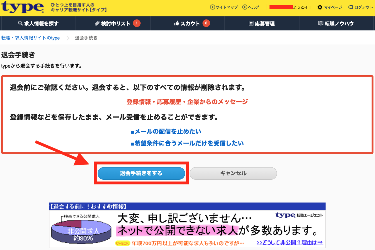Image resolution: width=375 pixels, height=250 pixels.
Task: Click the logout arrow icon
Action: [x=350, y=7]
